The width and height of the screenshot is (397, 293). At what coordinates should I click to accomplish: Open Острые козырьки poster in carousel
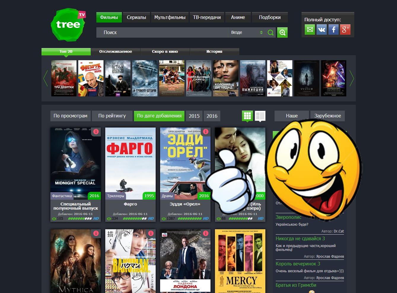tap(118, 78)
